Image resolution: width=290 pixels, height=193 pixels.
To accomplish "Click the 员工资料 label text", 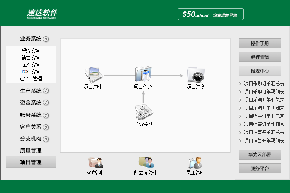I will coord(195,173).
